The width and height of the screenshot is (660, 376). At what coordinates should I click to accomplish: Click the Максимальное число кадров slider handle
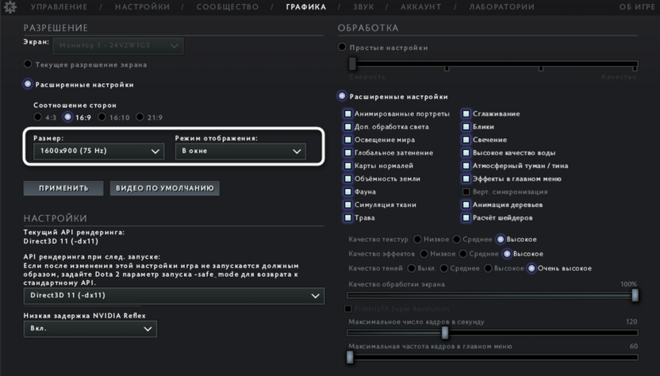click(x=445, y=333)
